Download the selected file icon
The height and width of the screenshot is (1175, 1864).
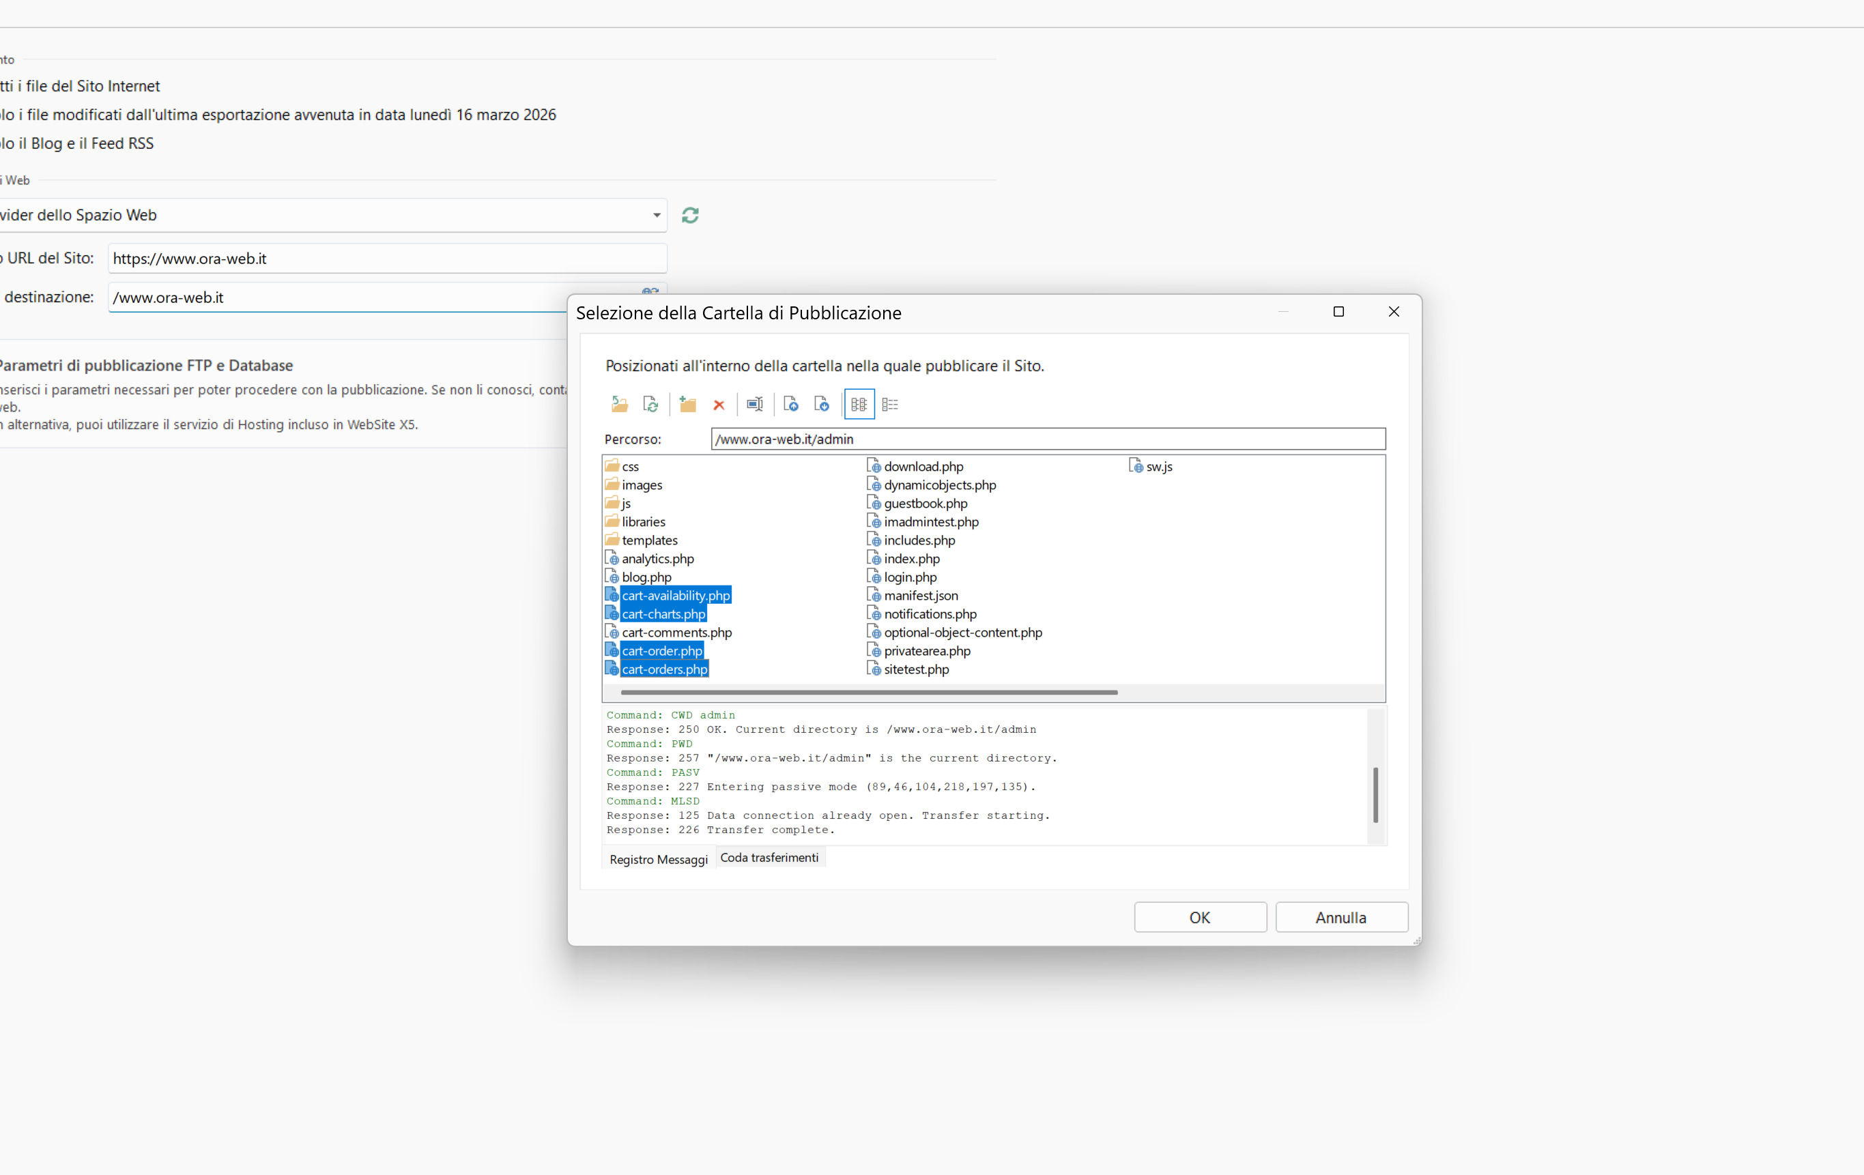[821, 404]
